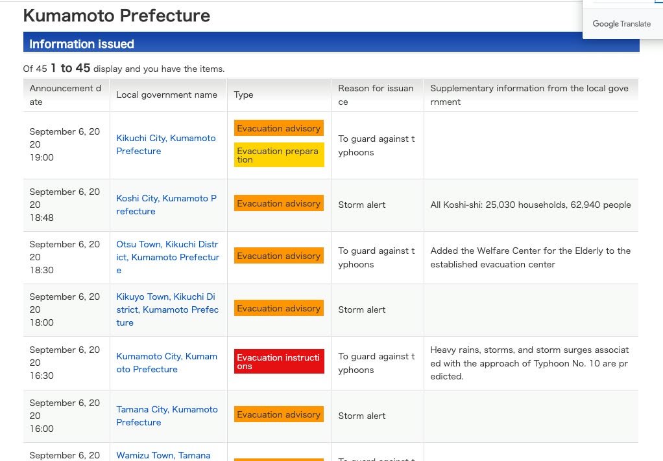Select the Wamizu Town, Tamana link

[x=163, y=455]
